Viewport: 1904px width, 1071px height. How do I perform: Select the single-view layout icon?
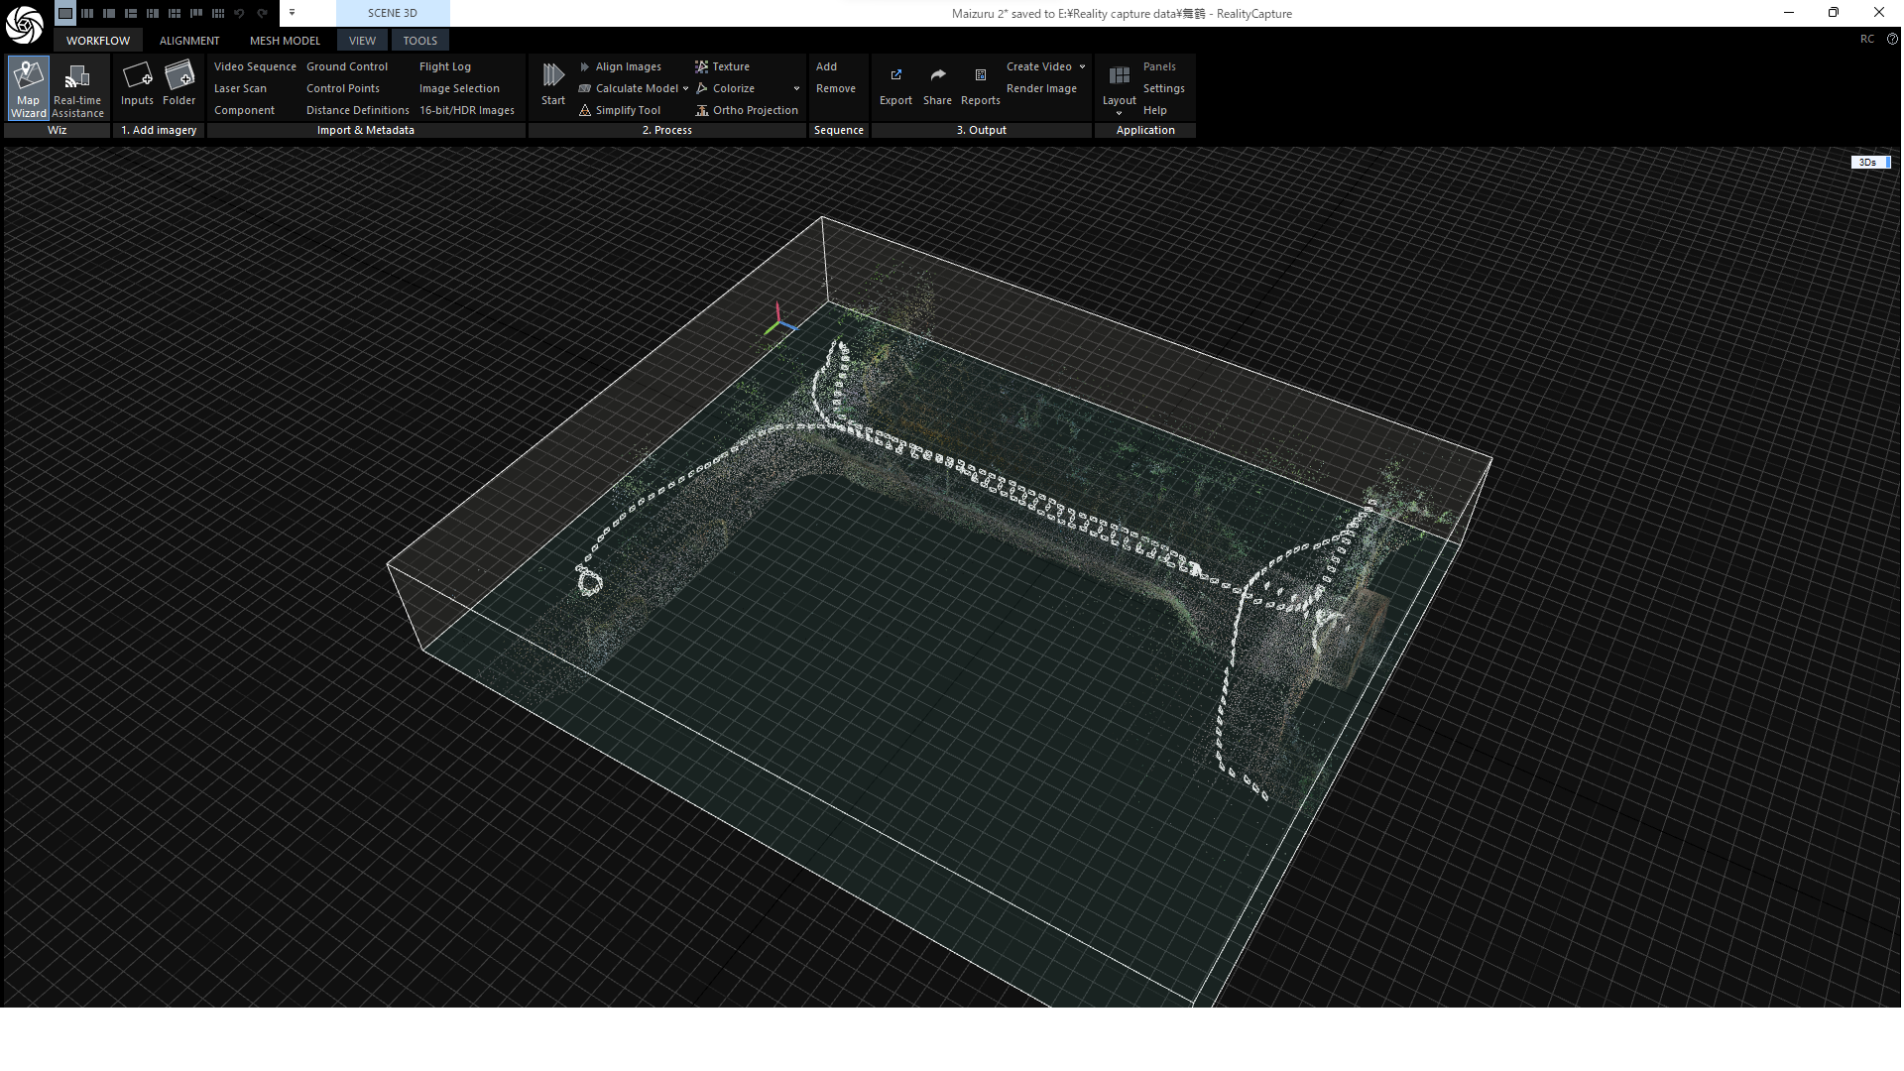(65, 13)
